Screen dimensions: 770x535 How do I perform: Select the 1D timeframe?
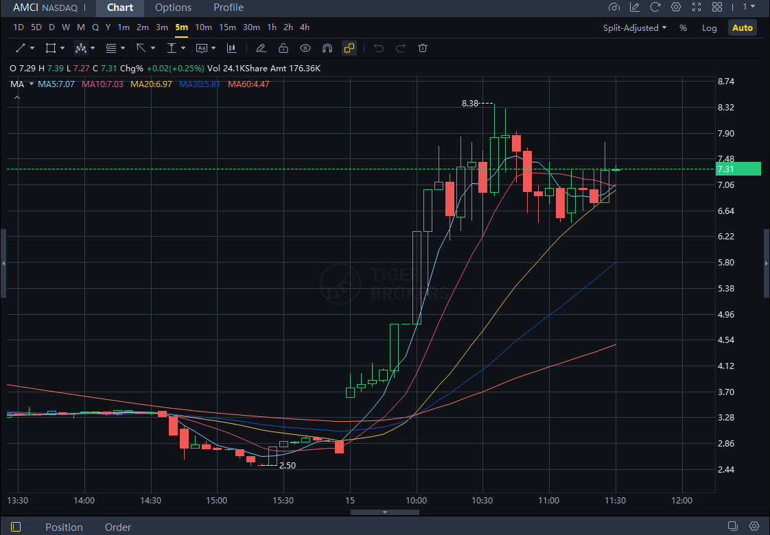coord(18,27)
